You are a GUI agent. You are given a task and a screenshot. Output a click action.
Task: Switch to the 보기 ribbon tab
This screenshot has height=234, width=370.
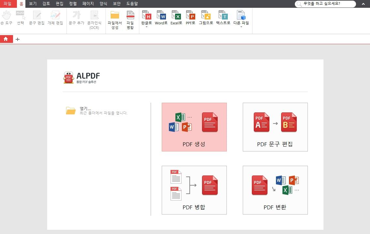[33, 4]
